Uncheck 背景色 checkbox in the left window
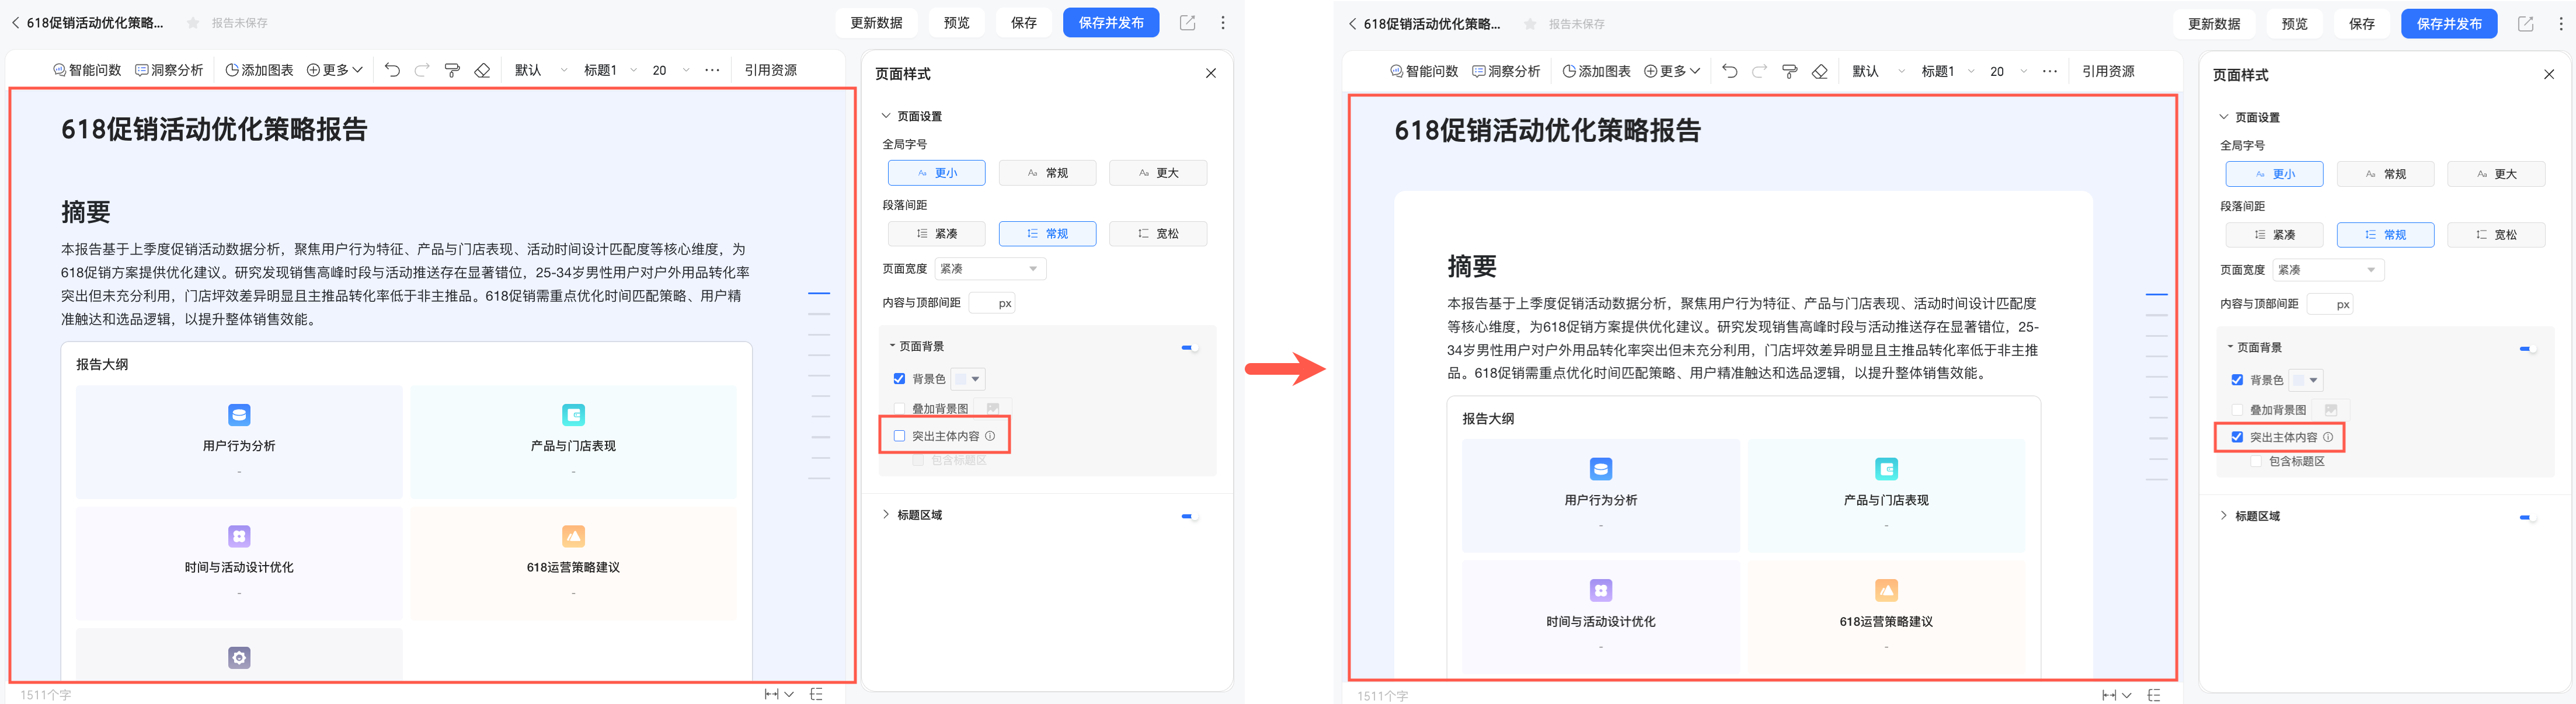 [x=899, y=379]
